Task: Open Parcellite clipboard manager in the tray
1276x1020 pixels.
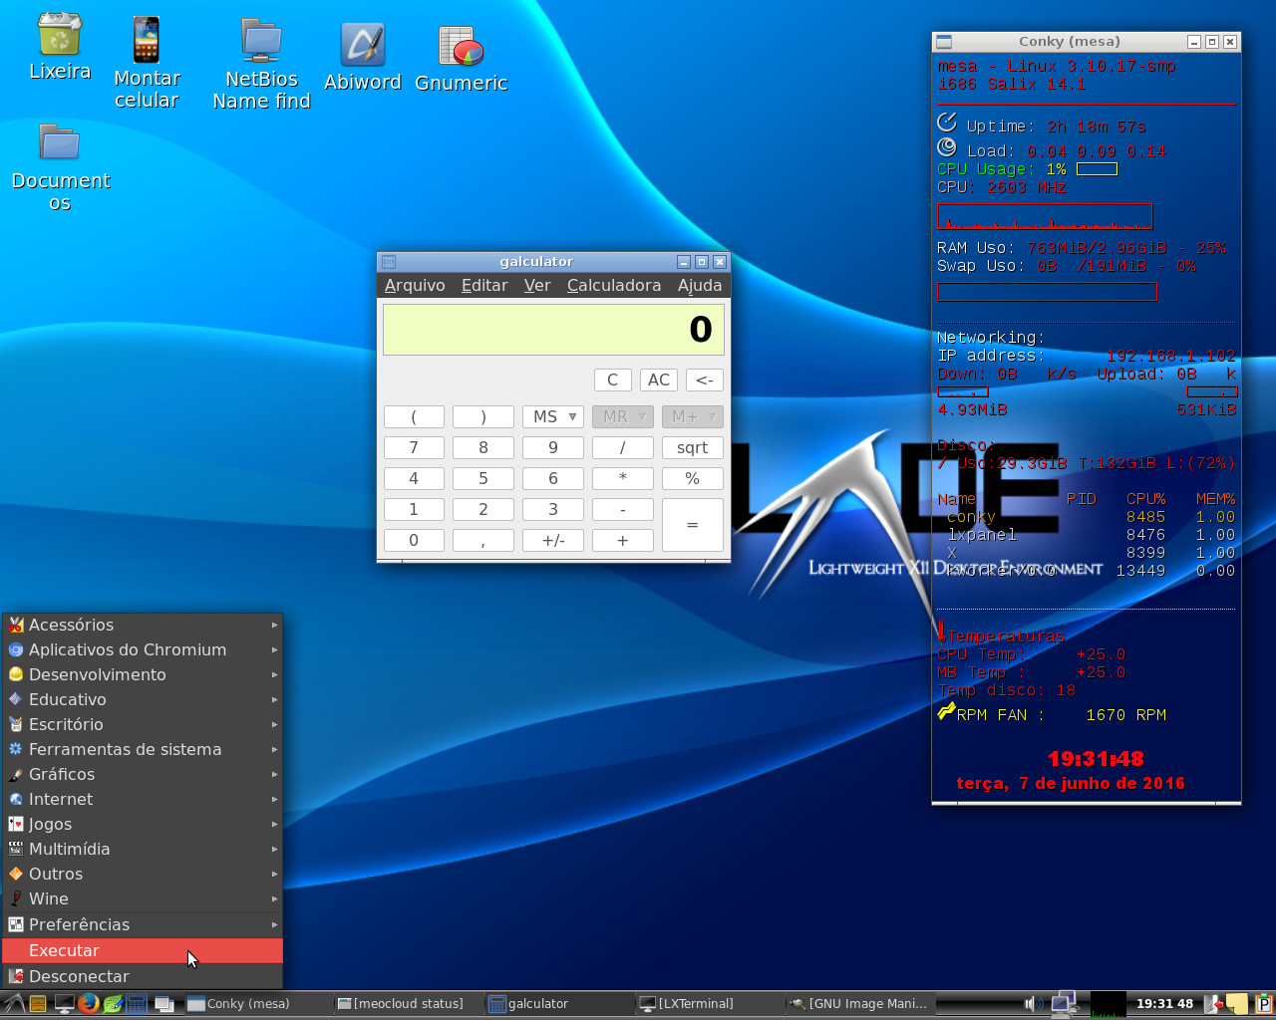Action: click(1262, 1004)
